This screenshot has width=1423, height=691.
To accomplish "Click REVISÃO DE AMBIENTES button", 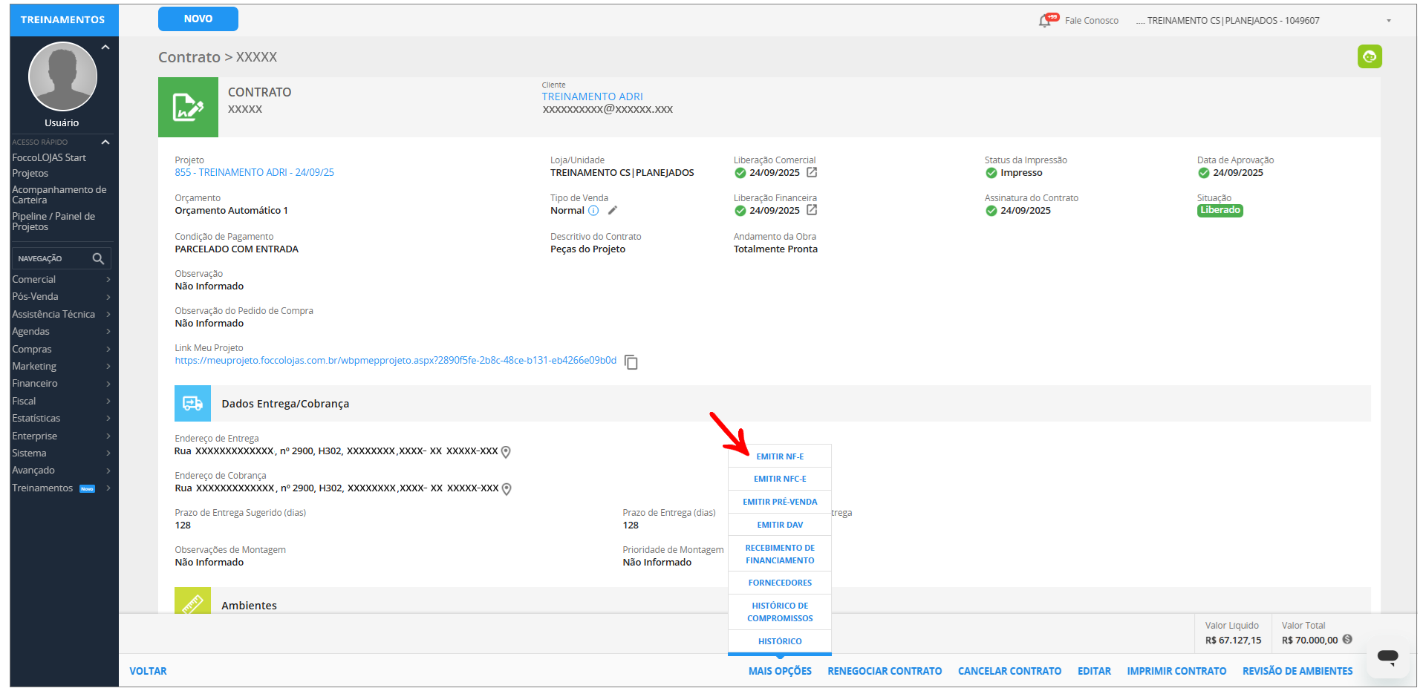I will tap(1297, 671).
